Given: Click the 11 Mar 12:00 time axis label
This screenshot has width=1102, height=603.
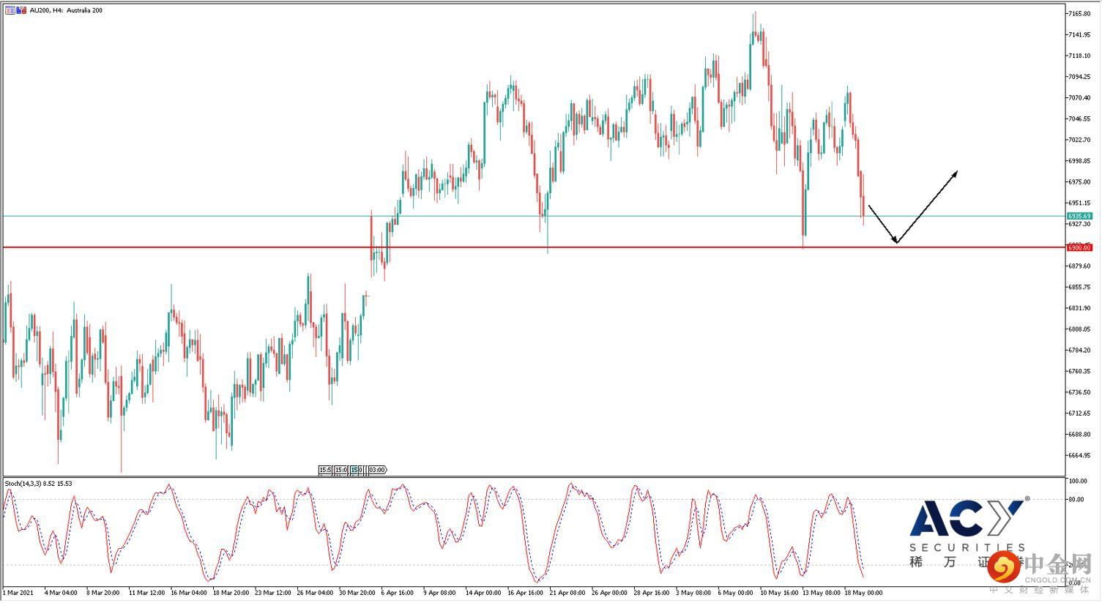Looking at the screenshot, I should pos(146,593).
